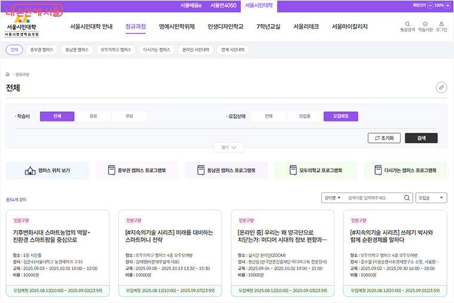The image size is (454, 303).
Task: Select the 중부권 캠퍼스 sub-tab
Action: 42,50
